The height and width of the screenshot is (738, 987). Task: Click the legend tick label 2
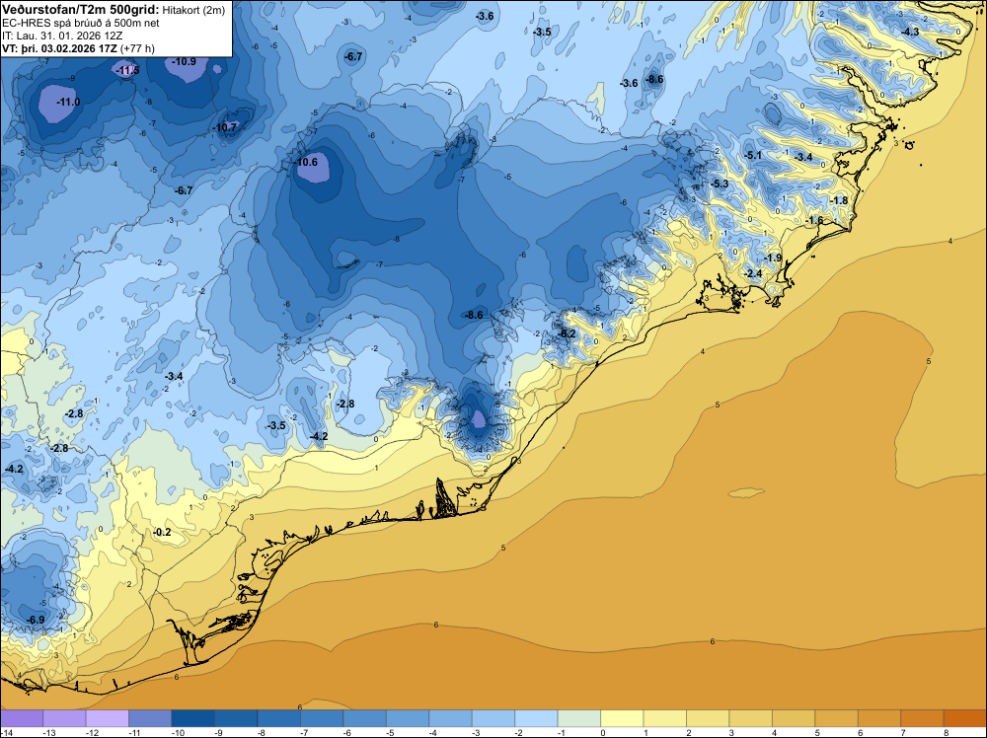(x=689, y=732)
